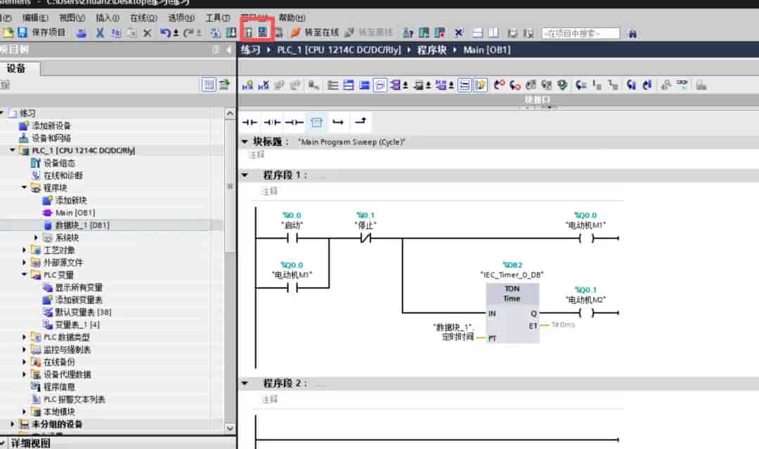
Task: Open the 工具 (Tools) menu
Action: pos(218,18)
